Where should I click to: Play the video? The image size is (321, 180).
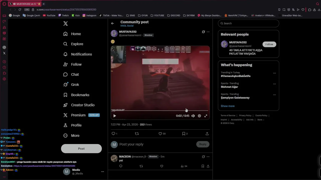point(115,116)
